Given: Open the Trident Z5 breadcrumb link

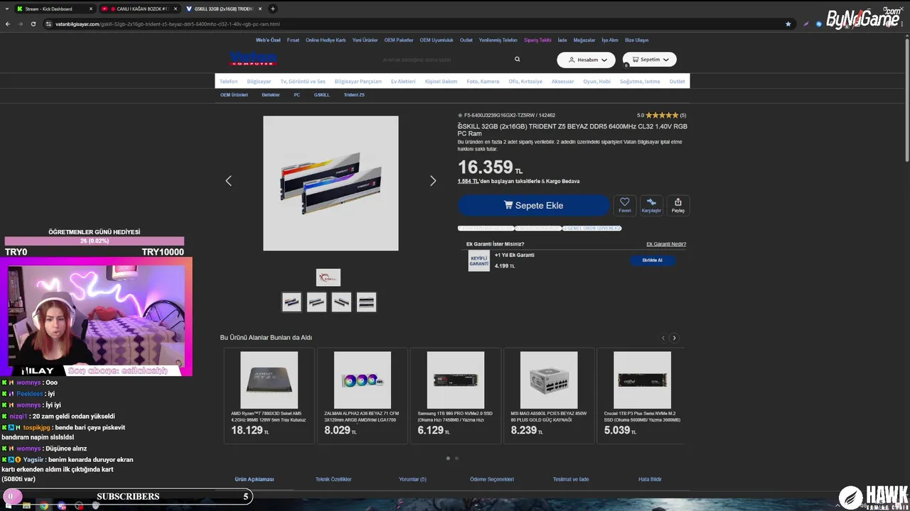Looking at the screenshot, I should [354, 95].
